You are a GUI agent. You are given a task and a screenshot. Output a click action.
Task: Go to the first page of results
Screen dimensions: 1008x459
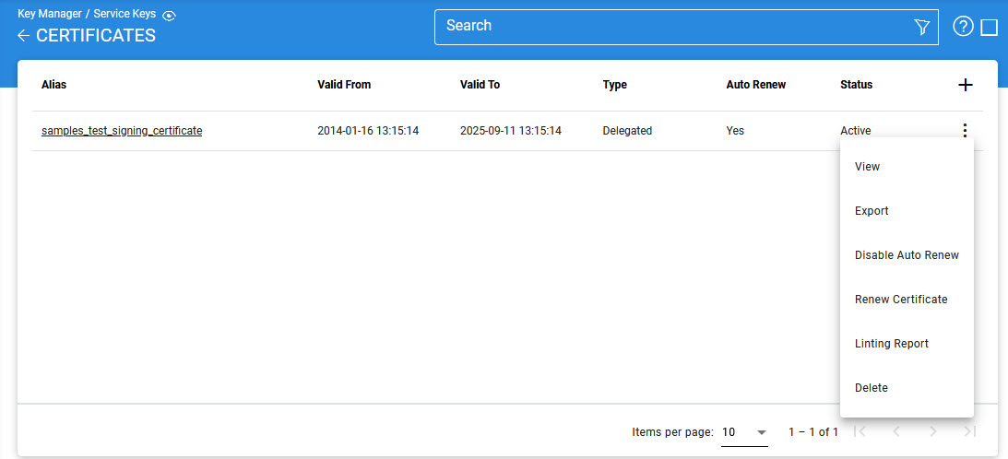860,431
